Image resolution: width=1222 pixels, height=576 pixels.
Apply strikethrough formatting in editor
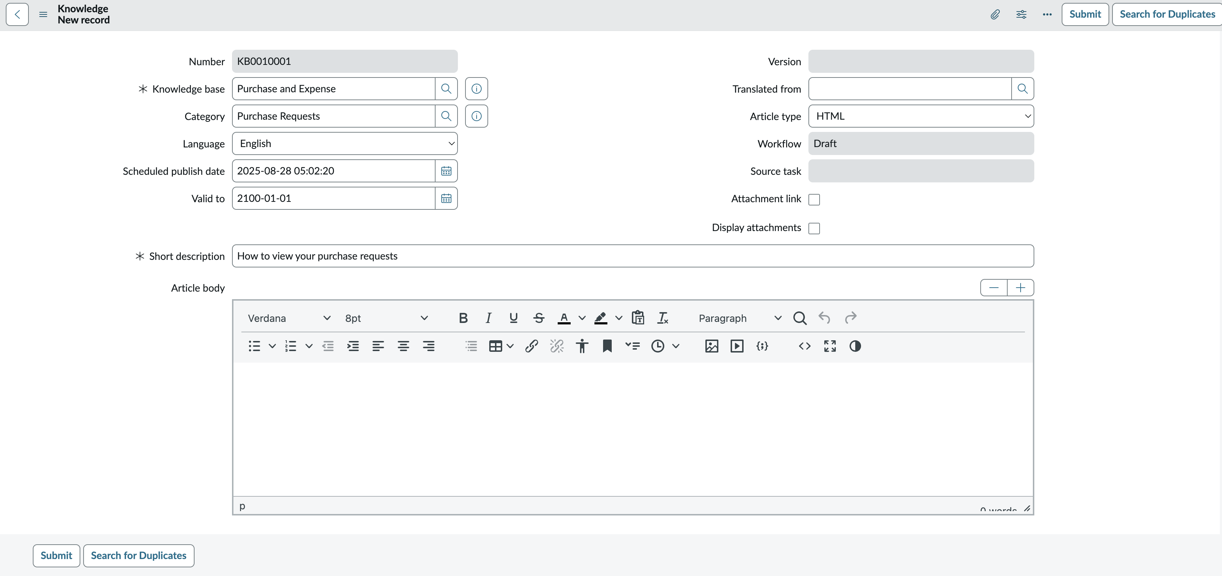click(x=539, y=318)
